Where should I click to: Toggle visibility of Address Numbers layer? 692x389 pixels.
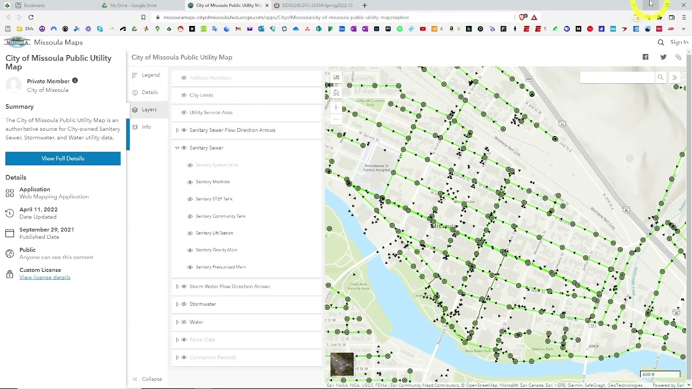click(184, 78)
